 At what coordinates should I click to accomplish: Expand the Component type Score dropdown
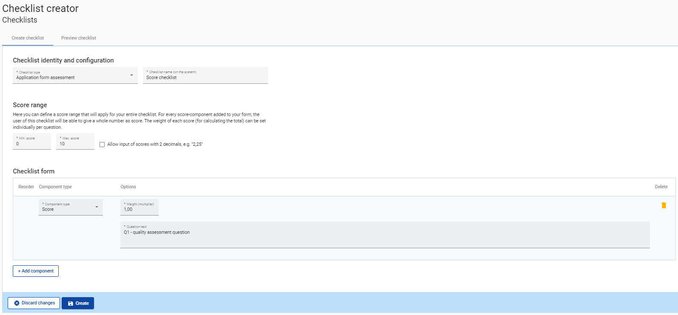tap(71, 207)
